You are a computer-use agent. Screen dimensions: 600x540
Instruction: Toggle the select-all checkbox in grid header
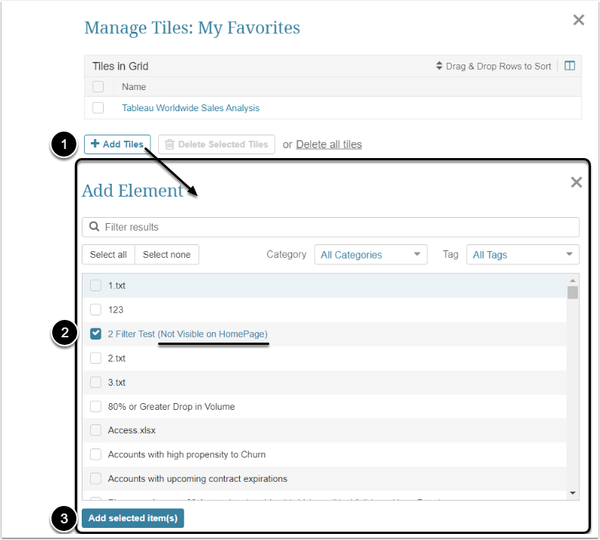(x=98, y=87)
